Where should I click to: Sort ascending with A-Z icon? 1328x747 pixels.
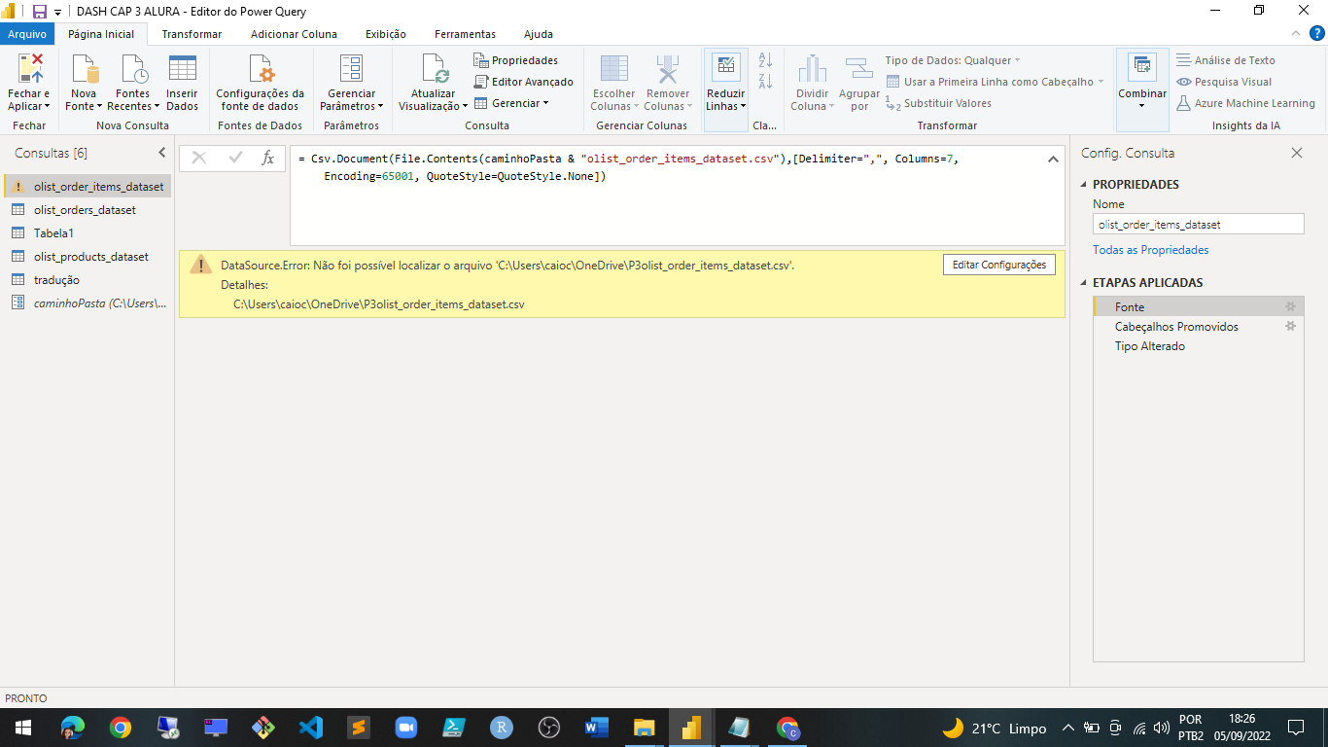click(x=765, y=60)
